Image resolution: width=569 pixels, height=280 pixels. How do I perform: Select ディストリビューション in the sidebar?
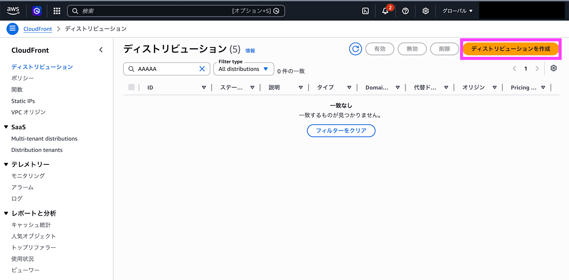(x=42, y=67)
